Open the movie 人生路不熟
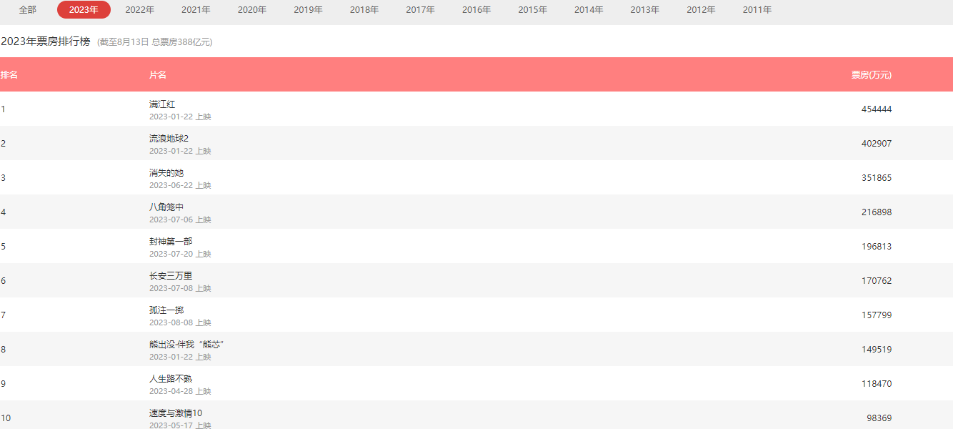This screenshot has height=429, width=953. [x=171, y=379]
